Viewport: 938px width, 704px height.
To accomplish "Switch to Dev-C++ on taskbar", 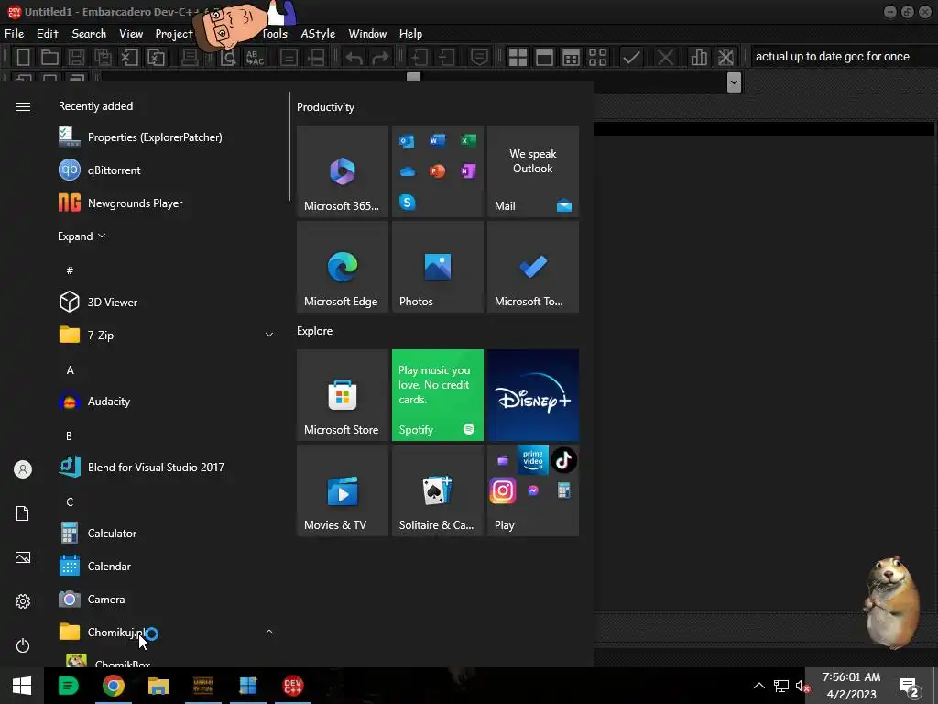I will click(293, 686).
